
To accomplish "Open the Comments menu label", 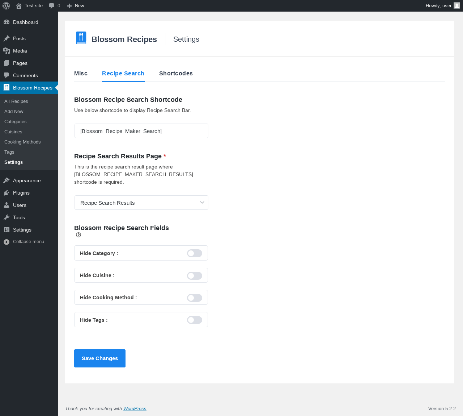I will pos(25,75).
